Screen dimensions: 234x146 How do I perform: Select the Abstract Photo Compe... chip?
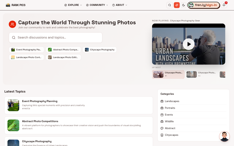pos(64,49)
